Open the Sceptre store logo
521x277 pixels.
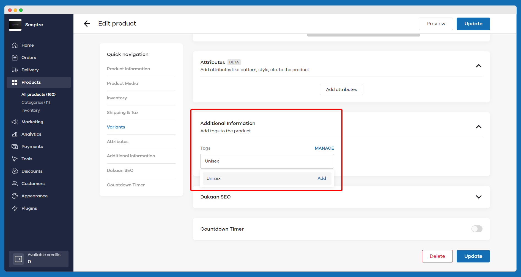pos(15,25)
